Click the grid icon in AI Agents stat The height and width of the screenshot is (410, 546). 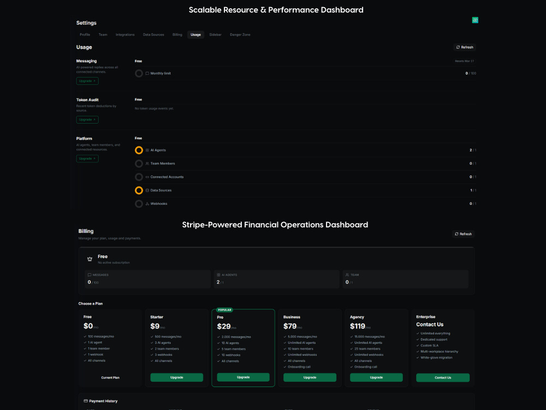point(218,275)
